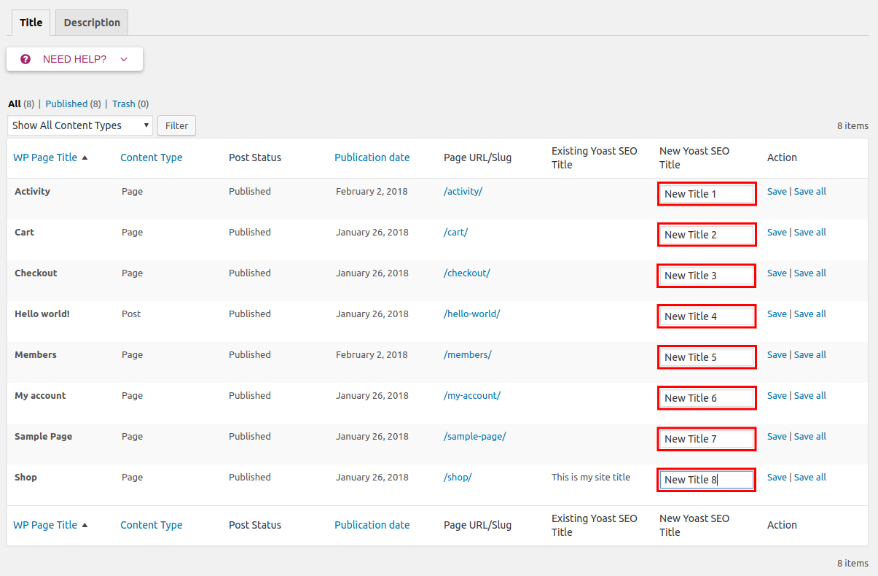878x576 pixels.
Task: Click Save for the Cart row
Action: (x=777, y=233)
